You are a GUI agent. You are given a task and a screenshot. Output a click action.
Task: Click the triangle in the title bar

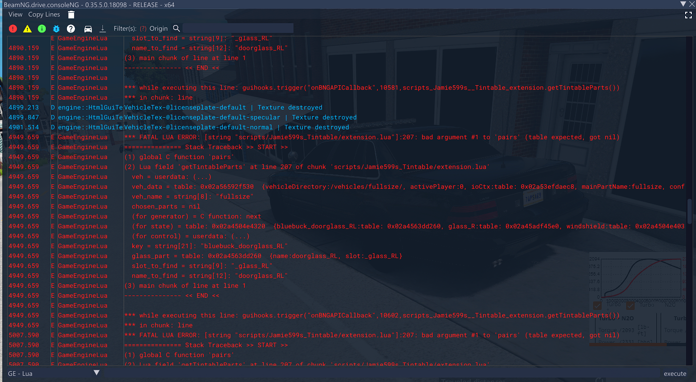tap(683, 4)
